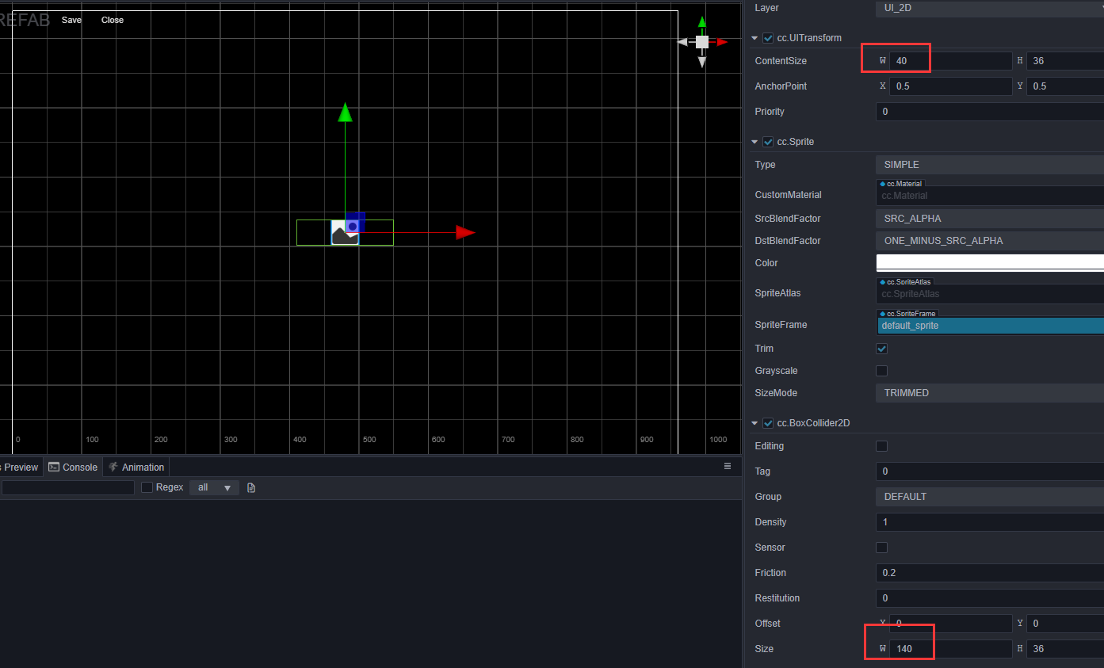Select the sprite image icon in the scene
This screenshot has width=1104, height=668.
click(345, 232)
